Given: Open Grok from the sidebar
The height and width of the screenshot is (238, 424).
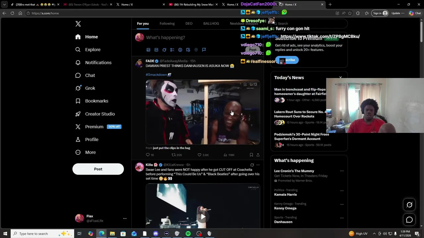Looking at the screenshot, I should click(x=85, y=88).
